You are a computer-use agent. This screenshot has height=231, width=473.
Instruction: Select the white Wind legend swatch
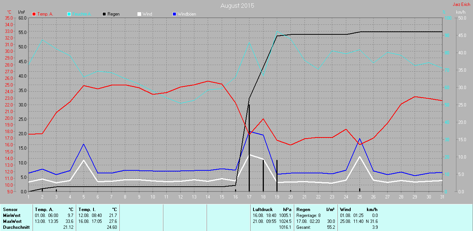pos(139,14)
